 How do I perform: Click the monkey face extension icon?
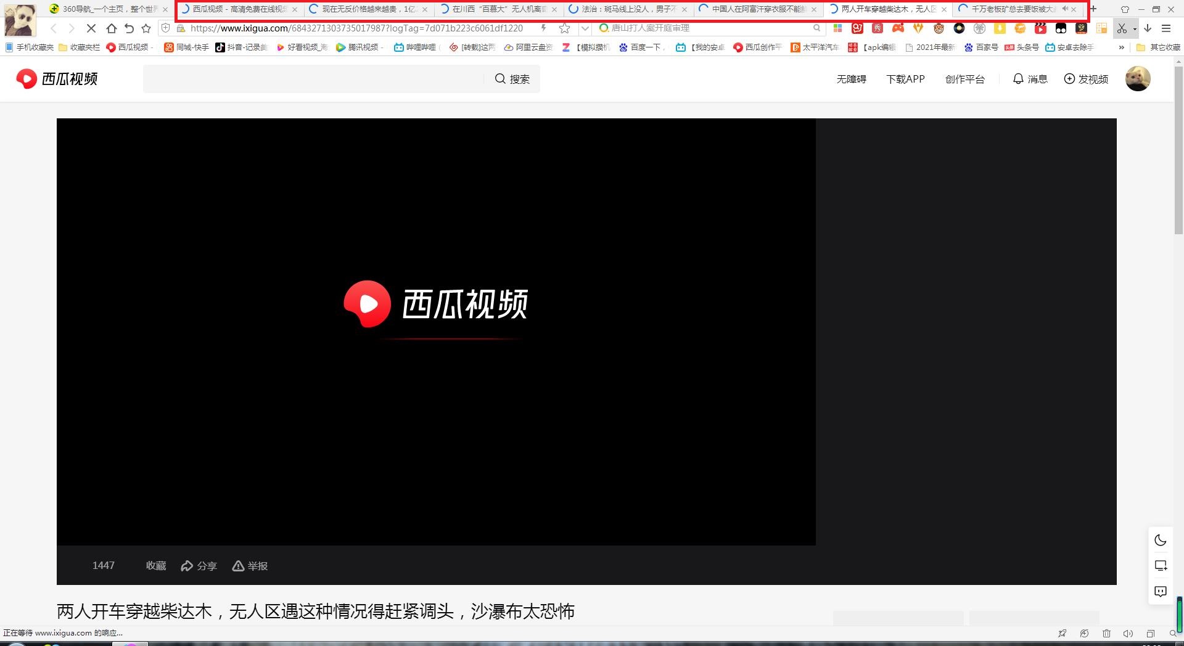(x=939, y=28)
